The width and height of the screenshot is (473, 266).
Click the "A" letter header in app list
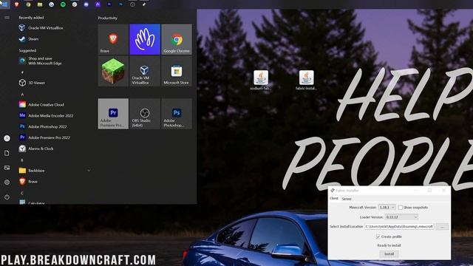coord(22,95)
